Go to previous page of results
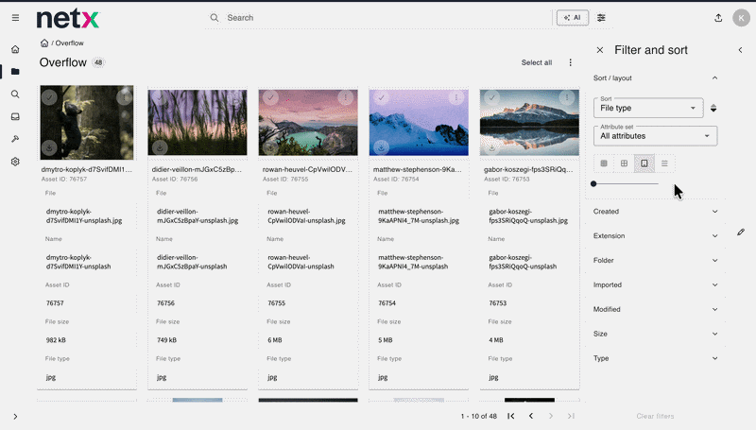 [531, 416]
